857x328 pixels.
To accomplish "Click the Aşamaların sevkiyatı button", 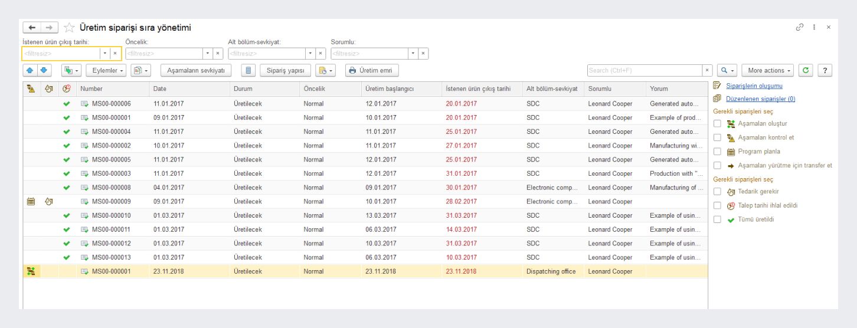I will 196,70.
